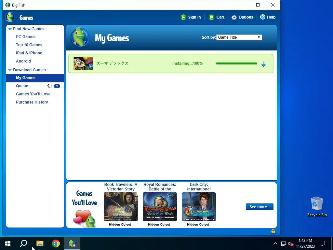Click the Big Fish title bar icon

tap(8, 5)
